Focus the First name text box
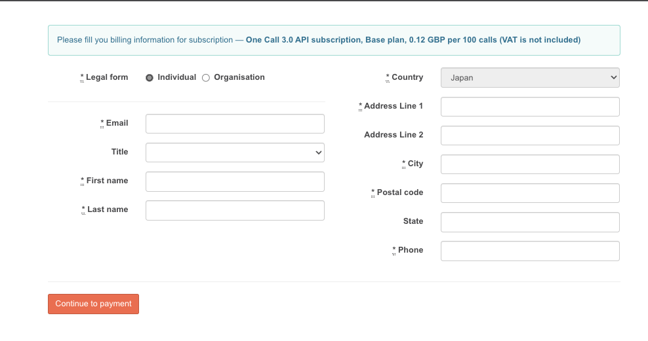648x341 pixels. [x=235, y=181]
